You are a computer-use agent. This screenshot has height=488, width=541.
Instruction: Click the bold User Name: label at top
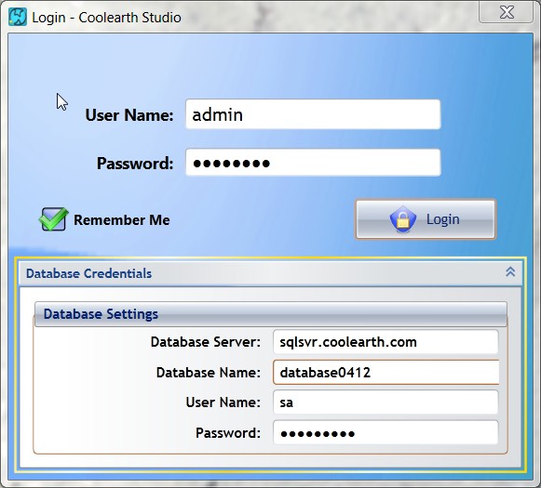[x=129, y=114]
